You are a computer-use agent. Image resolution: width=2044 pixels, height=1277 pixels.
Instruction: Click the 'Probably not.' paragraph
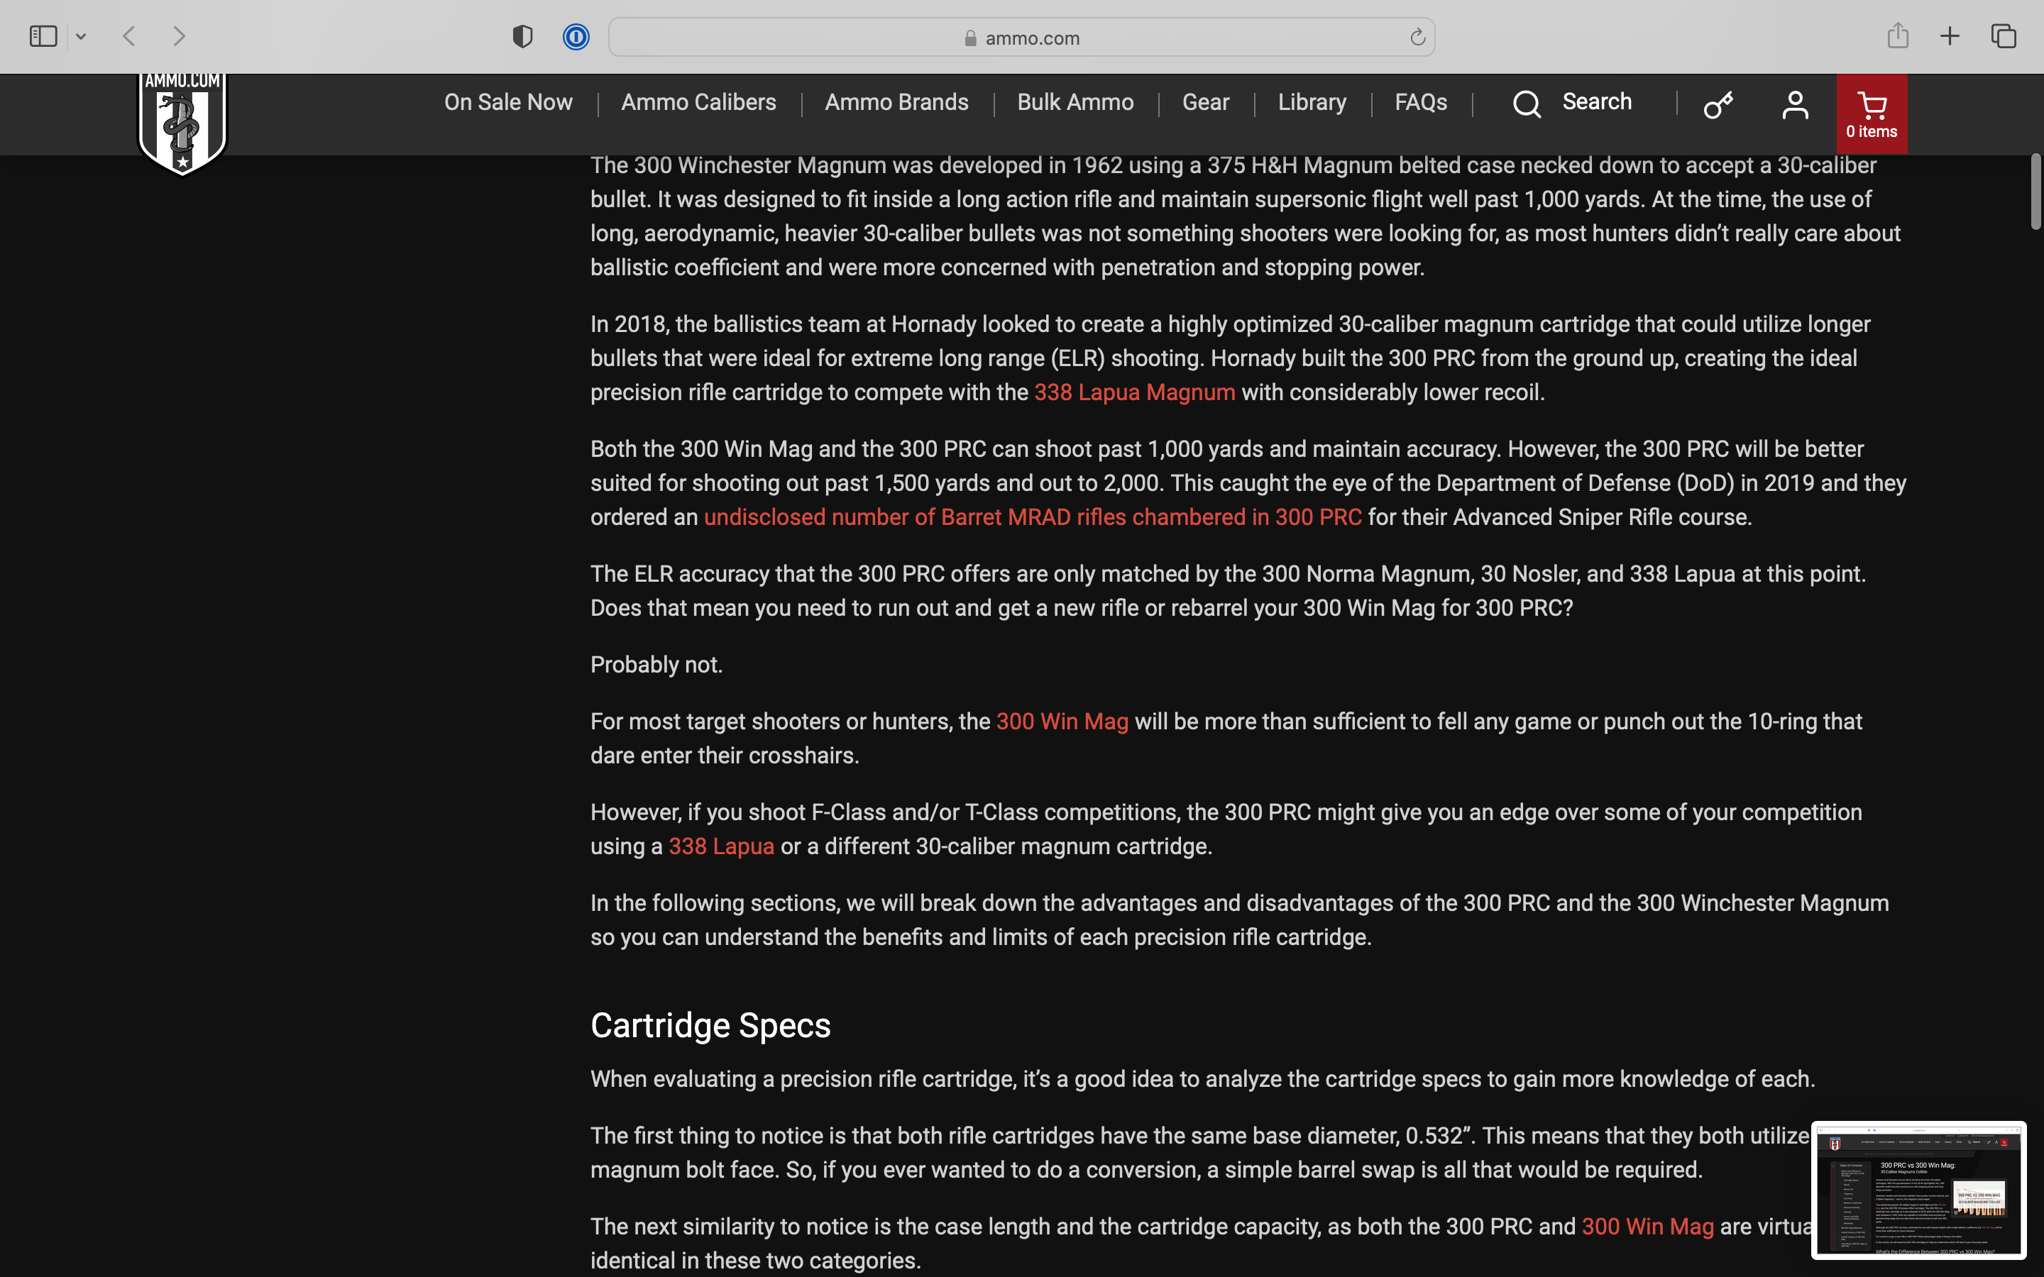click(656, 665)
